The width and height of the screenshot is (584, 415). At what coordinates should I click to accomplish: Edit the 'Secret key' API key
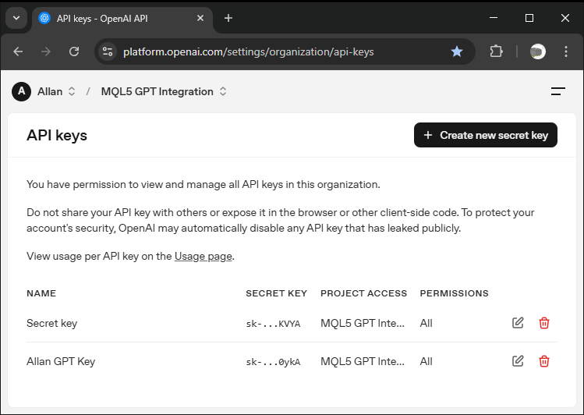coord(518,323)
